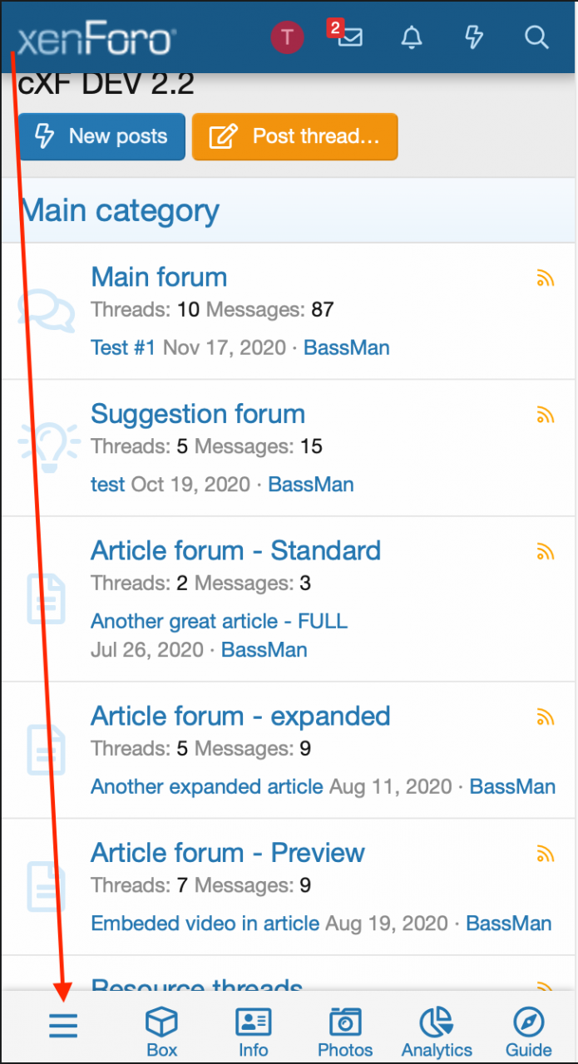Open the Article forum - expanded link

coord(240,716)
